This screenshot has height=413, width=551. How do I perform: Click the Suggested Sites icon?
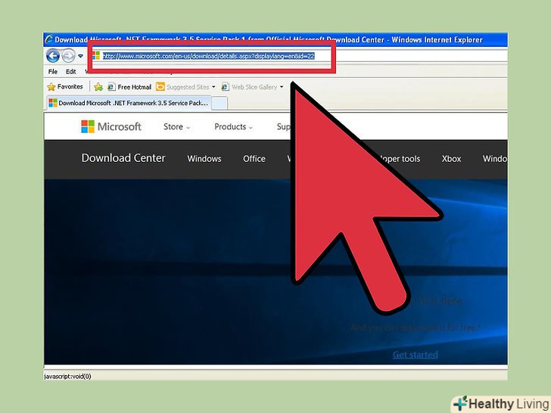(160, 86)
